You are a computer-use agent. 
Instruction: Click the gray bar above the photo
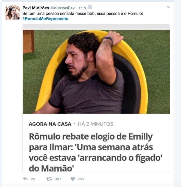(96, 27)
